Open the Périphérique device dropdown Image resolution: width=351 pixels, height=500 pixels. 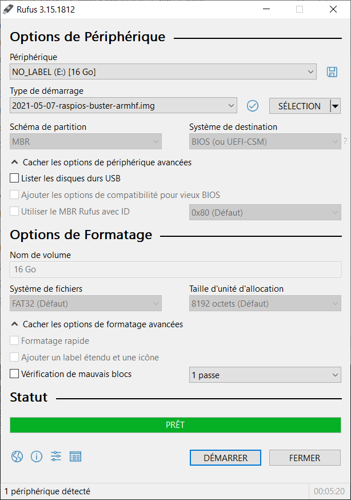163,72
